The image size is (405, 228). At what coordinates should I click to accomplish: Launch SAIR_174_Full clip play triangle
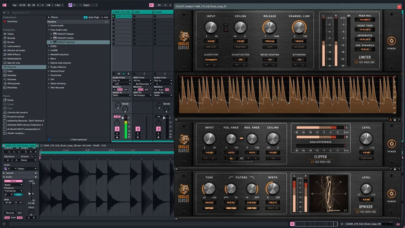pos(114,16)
